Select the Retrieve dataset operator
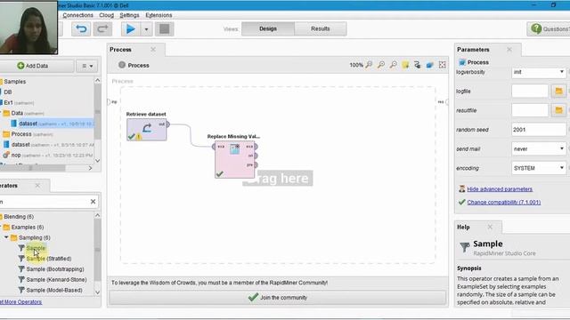This screenshot has width=570, height=320. click(146, 130)
